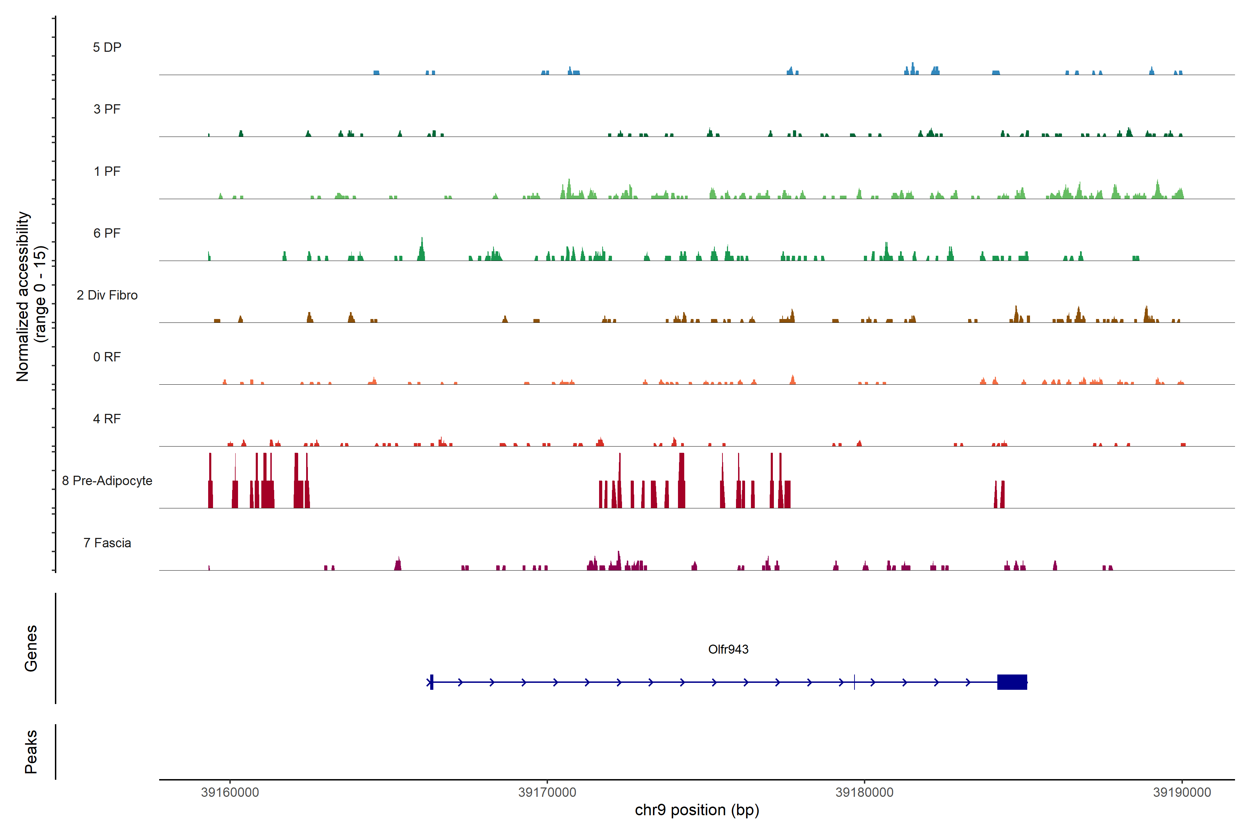Click the Genes panel label

coord(31,648)
